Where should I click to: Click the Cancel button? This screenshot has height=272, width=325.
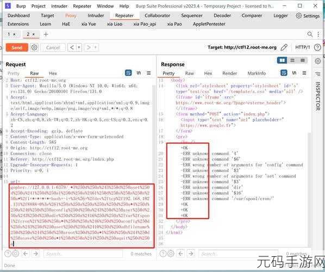[x=53, y=47]
